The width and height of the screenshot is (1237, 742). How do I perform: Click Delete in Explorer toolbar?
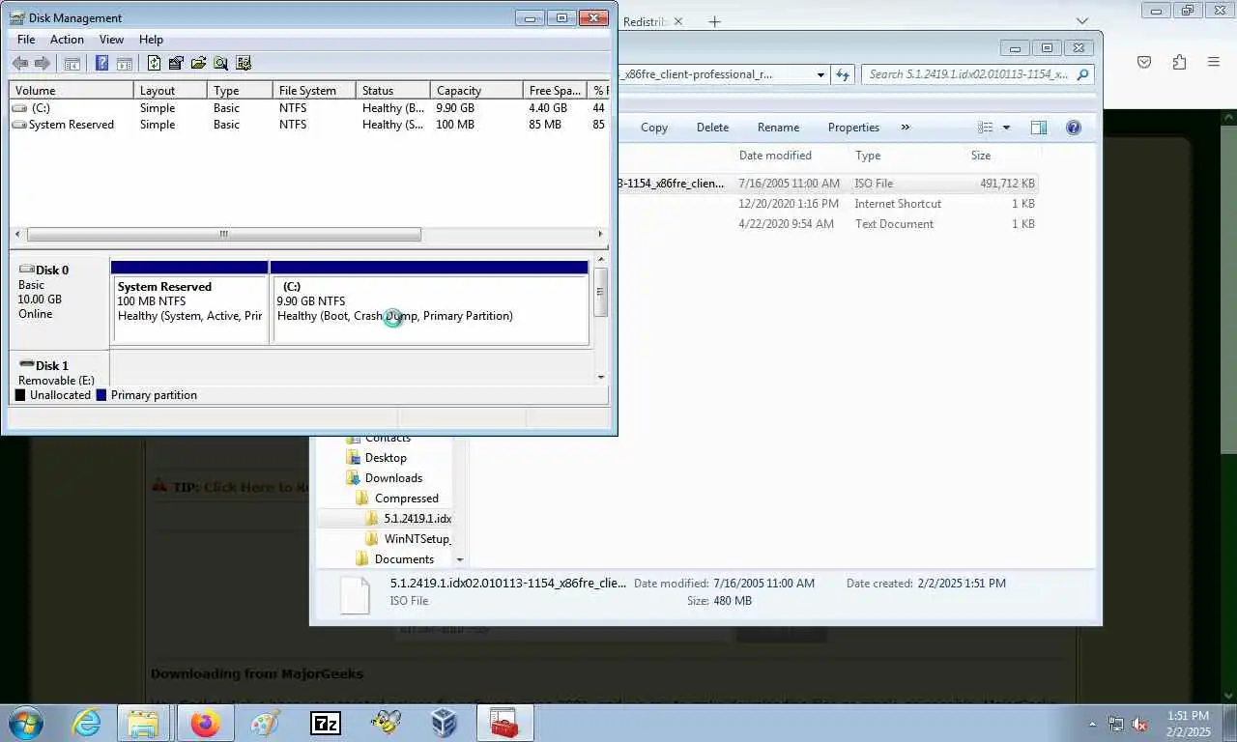tap(712, 128)
